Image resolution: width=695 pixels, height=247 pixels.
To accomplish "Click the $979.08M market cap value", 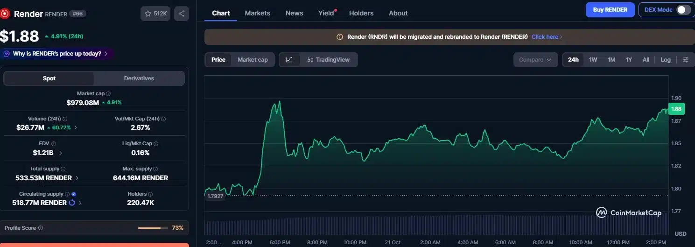I will click(x=83, y=102).
